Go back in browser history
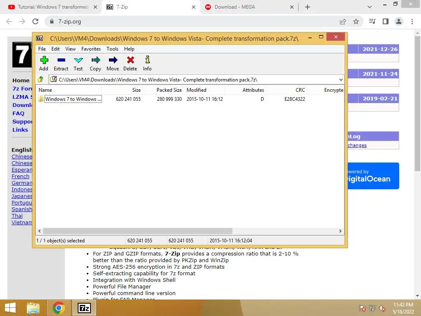Viewport: 421px width, 316px height. 9,21
